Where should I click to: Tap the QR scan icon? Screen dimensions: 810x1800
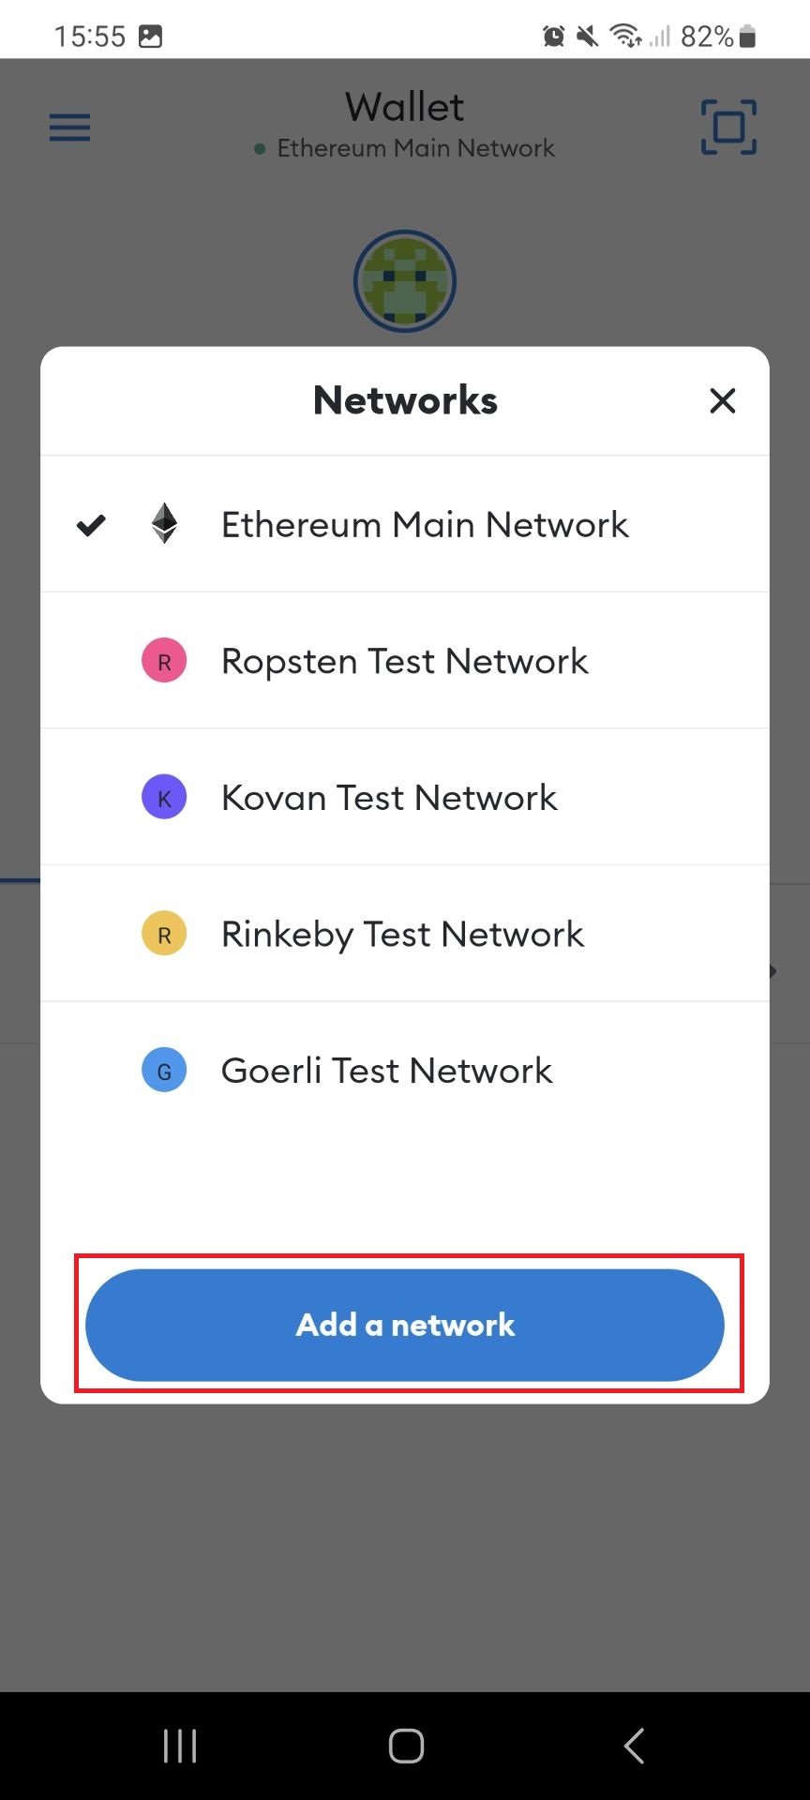(728, 127)
